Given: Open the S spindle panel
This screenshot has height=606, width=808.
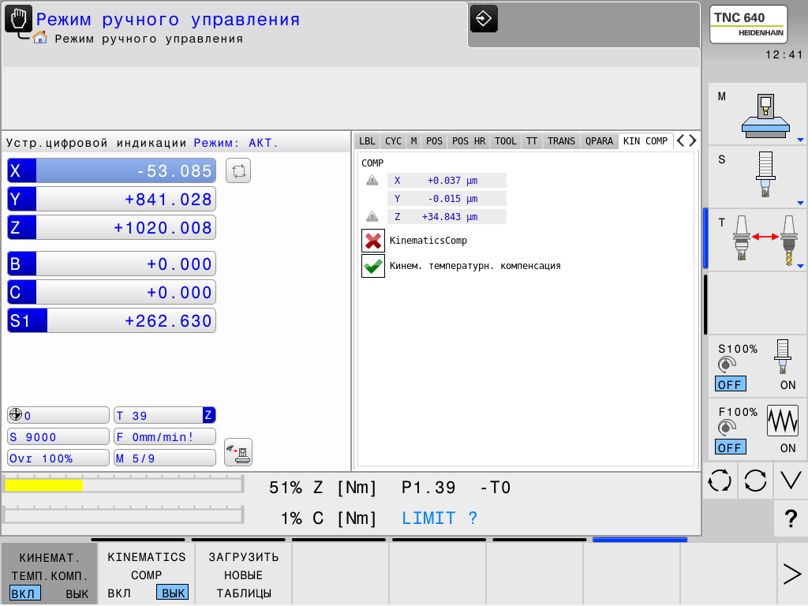Looking at the screenshot, I should click(x=757, y=177).
